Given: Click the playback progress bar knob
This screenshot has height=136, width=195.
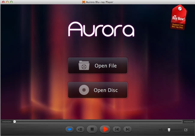Looking at the screenshot, I should pos(14,122).
